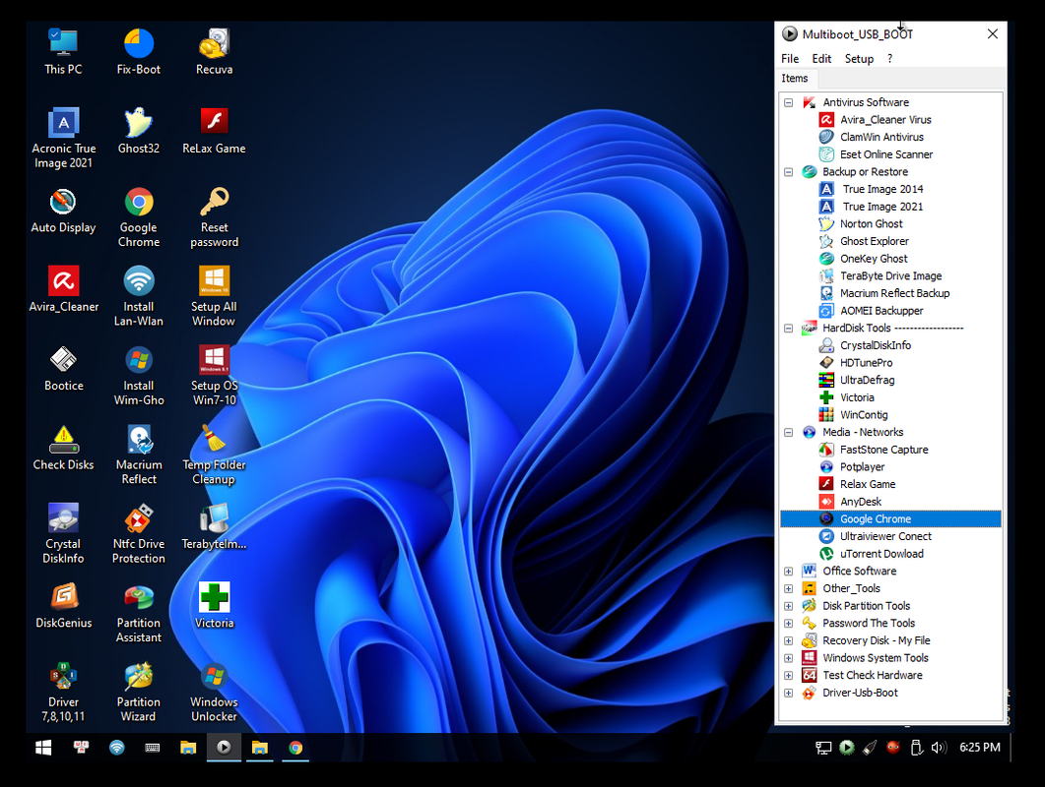This screenshot has width=1045, height=787.
Task: Collapse the Antivirus Software tree group
Action: tap(788, 102)
